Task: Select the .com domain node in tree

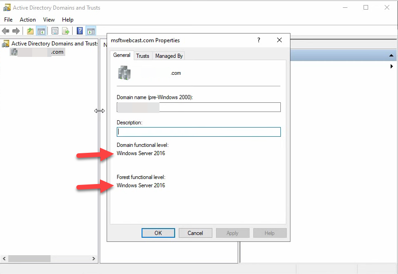Action: 37,52
